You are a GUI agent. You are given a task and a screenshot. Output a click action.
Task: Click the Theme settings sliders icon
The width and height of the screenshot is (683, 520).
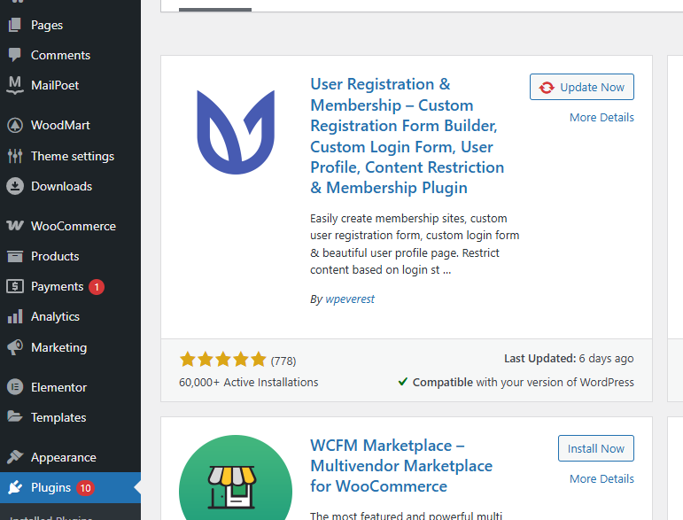click(x=14, y=156)
